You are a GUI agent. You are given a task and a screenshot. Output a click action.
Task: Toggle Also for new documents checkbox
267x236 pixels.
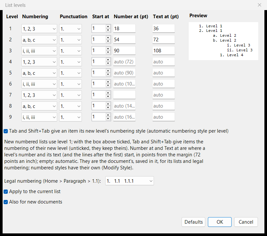[x=6, y=202]
